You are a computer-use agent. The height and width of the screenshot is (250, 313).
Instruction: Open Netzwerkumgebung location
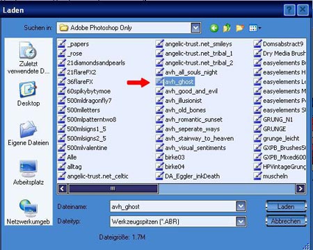tap(29, 212)
